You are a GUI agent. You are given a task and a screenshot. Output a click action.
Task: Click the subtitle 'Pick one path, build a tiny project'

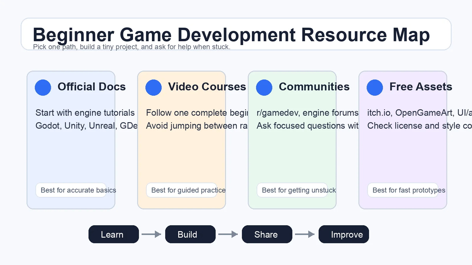click(132, 47)
